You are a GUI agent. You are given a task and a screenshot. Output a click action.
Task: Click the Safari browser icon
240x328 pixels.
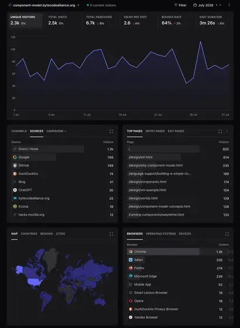click(131, 260)
